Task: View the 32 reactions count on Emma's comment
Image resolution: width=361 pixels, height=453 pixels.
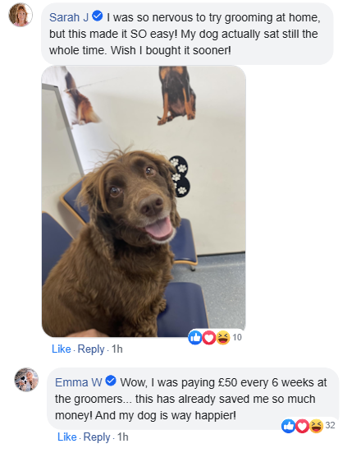Action: [330, 425]
